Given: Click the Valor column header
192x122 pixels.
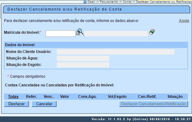Looking at the screenshot, I should pos(65,97).
